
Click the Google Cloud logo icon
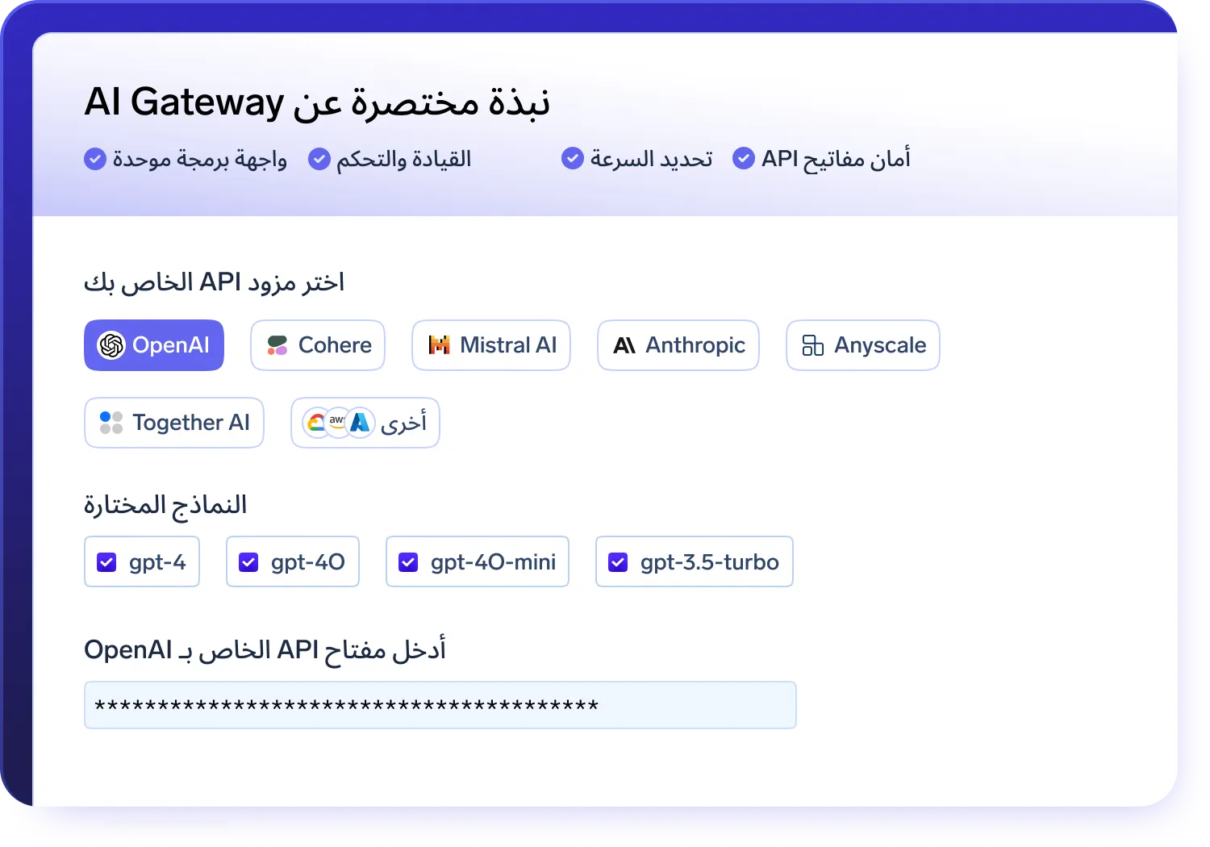(316, 423)
